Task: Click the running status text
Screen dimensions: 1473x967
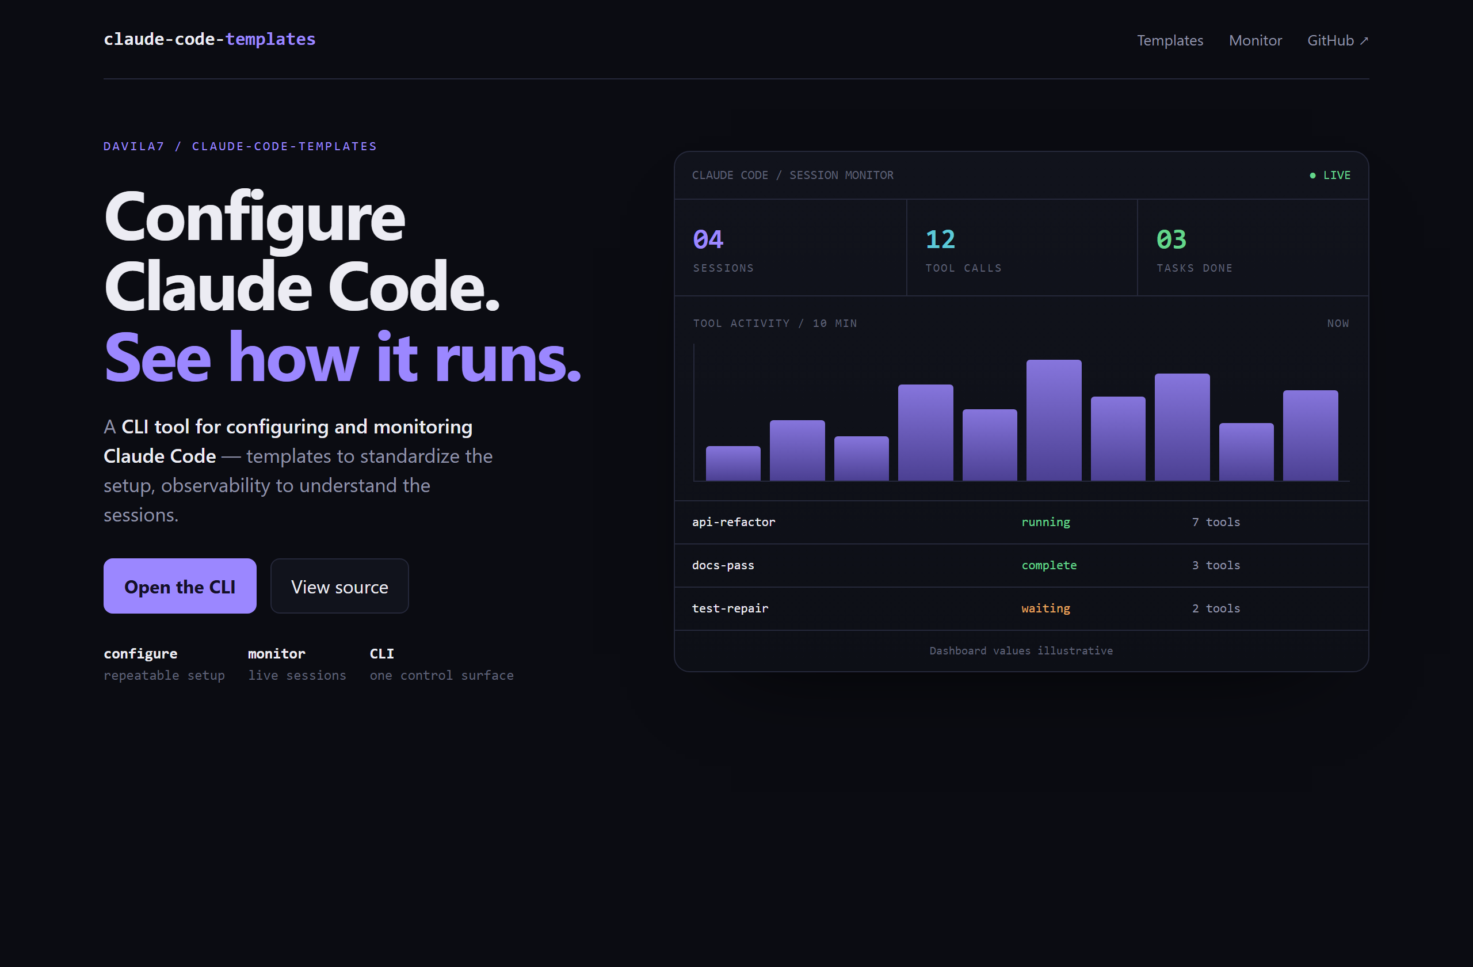Action: pos(1045,523)
